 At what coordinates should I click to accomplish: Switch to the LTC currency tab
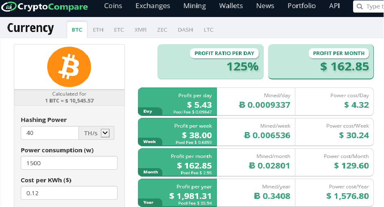pyautogui.click(x=208, y=30)
